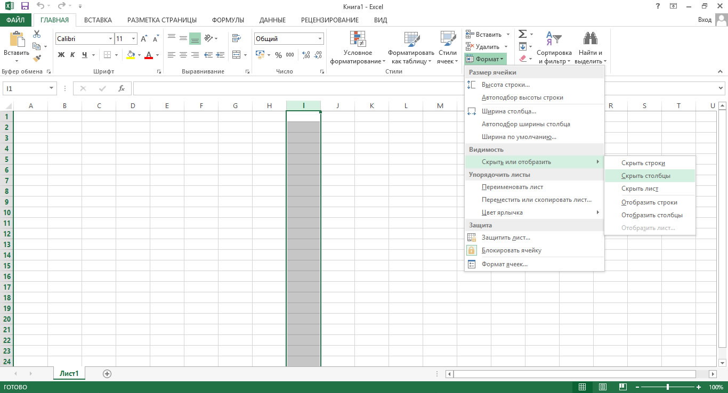
Task: Expand the Name Box dropdown arrow
Action: point(52,88)
